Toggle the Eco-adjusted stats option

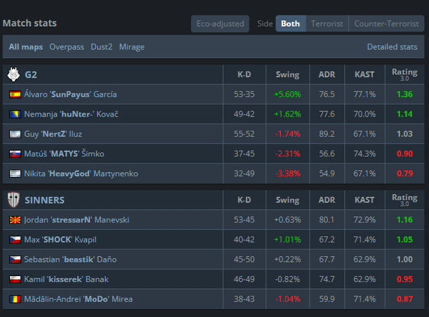click(x=220, y=24)
